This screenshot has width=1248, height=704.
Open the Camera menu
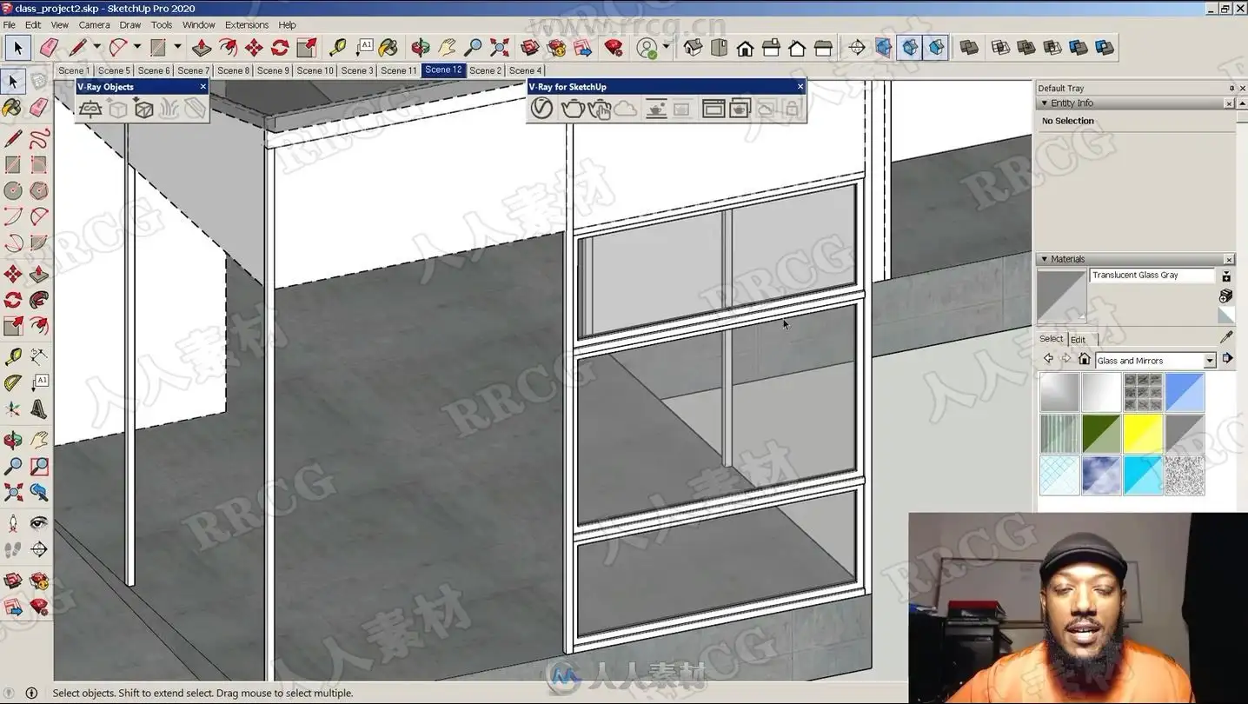point(94,24)
